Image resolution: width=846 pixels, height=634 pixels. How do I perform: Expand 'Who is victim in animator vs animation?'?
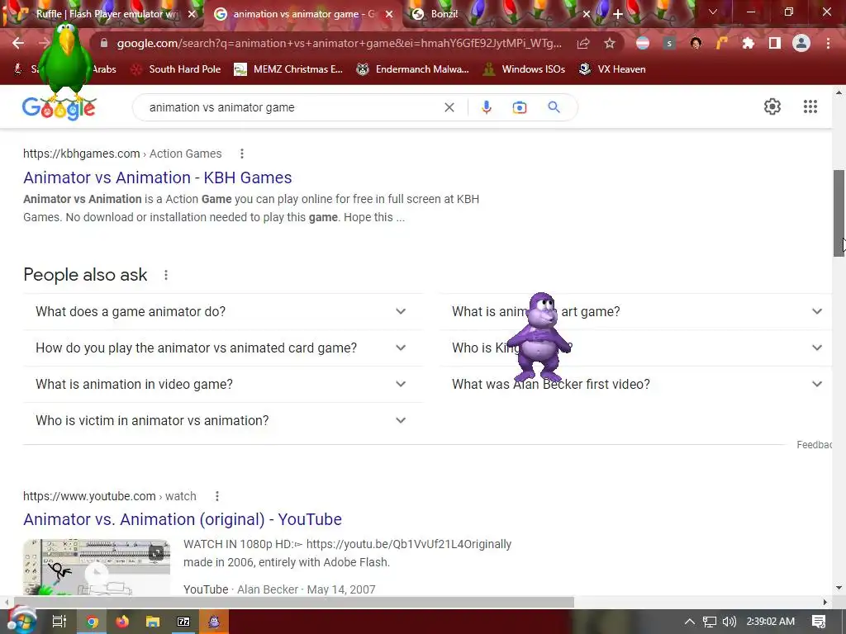click(x=223, y=420)
